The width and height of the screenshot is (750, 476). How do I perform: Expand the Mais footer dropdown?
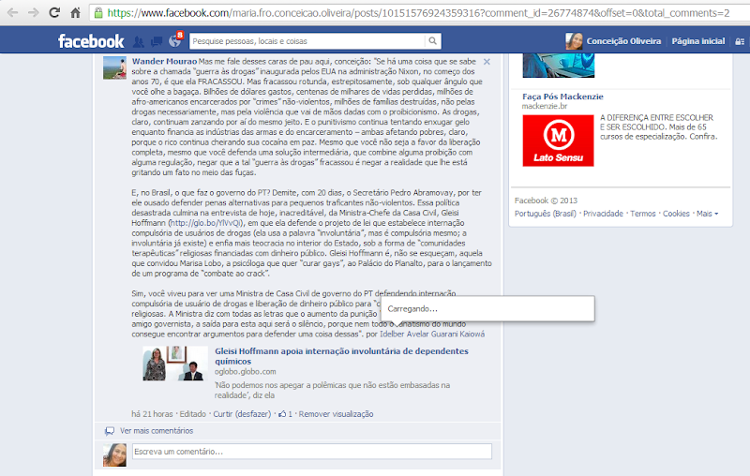707,214
